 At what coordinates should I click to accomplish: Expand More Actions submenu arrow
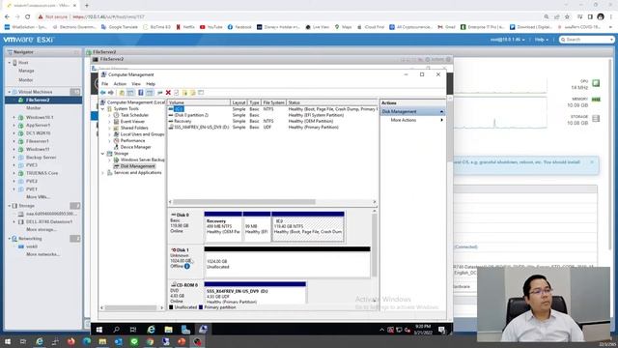[441, 120]
